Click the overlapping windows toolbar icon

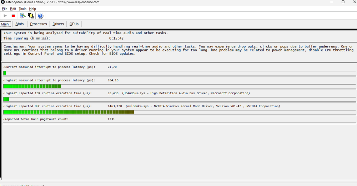pos(31,16)
